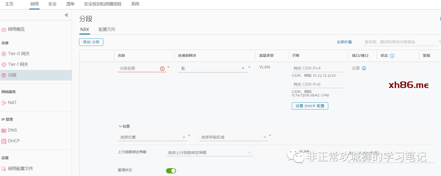
Task: Click the Tier-0 网关 icon
Action: 4,54
